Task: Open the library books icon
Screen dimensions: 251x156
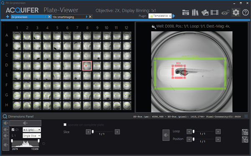Action: coord(195,13)
